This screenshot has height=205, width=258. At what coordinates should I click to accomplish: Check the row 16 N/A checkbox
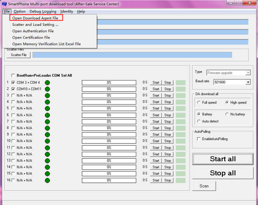coord(13,180)
